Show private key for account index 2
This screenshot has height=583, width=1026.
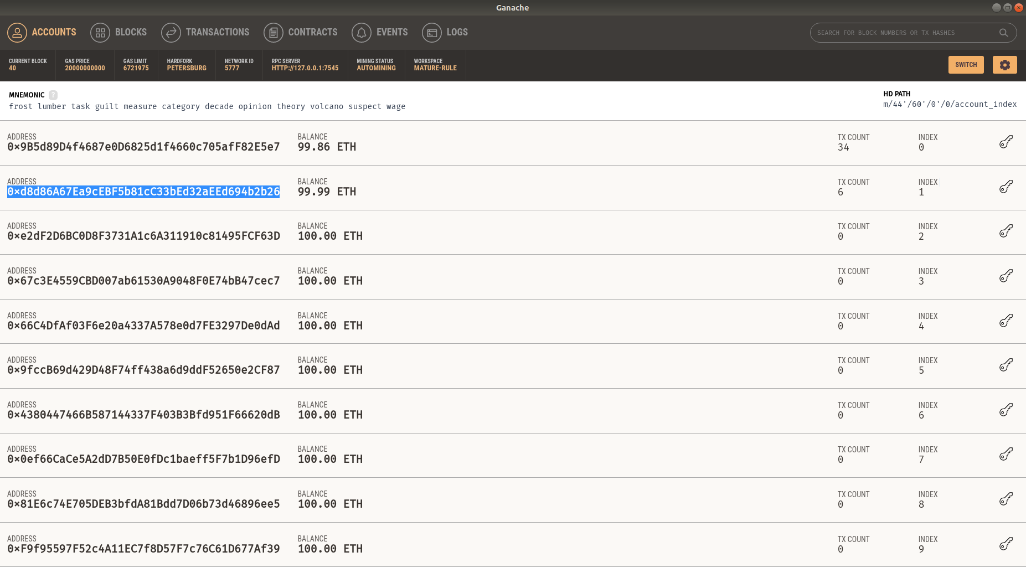tap(1006, 231)
